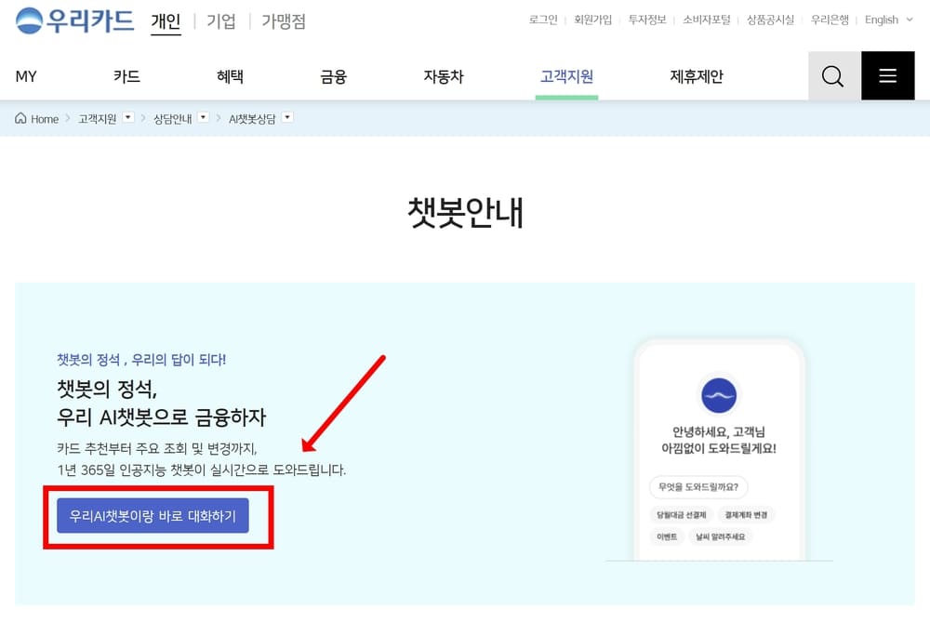Image resolution: width=930 pixels, height=622 pixels.
Task: Click the tagline 챗봇의 정석 , 우리의 답이 되다!
Action: click(x=141, y=359)
